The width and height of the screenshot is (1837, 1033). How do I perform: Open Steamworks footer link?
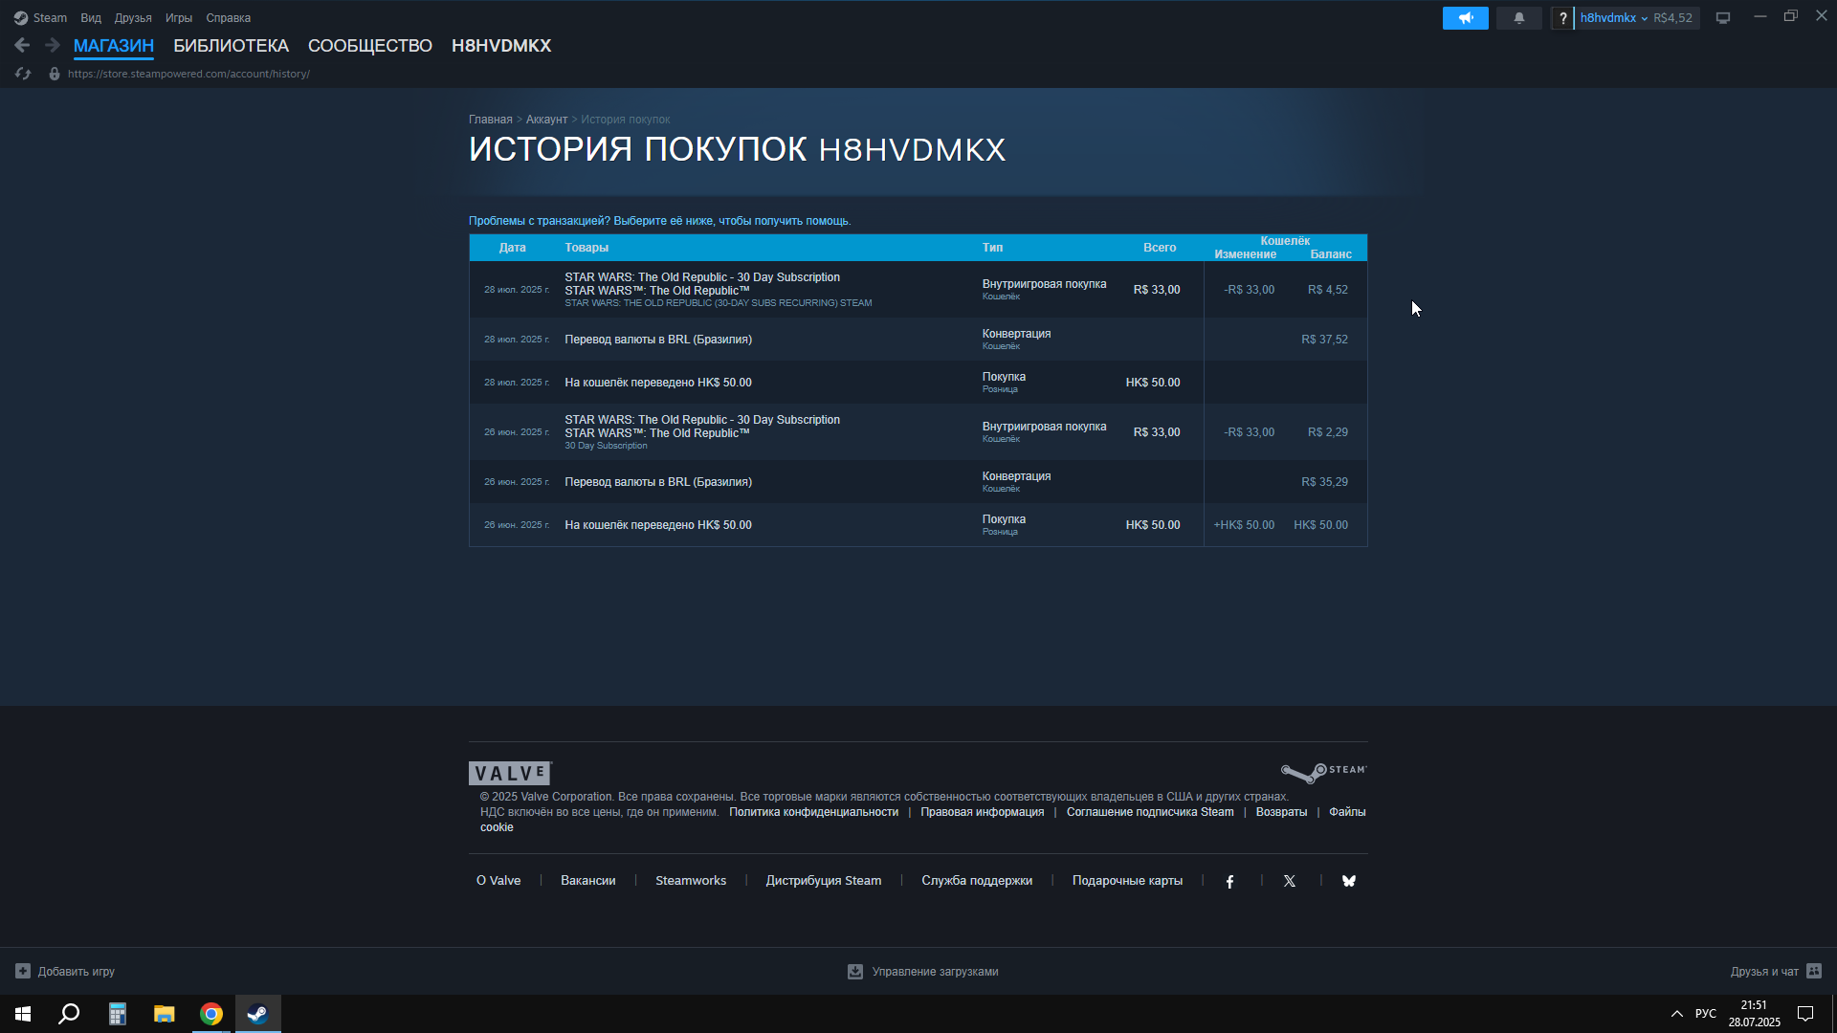coord(691,881)
